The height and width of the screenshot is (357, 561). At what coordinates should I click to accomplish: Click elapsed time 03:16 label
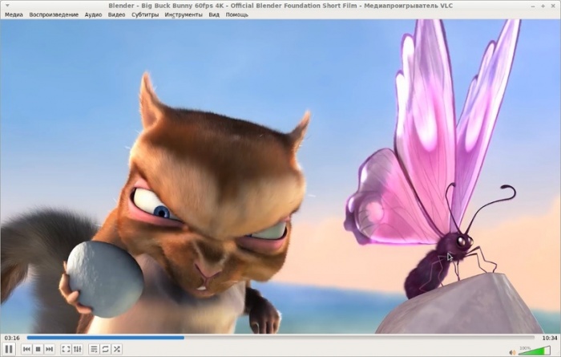click(x=12, y=338)
